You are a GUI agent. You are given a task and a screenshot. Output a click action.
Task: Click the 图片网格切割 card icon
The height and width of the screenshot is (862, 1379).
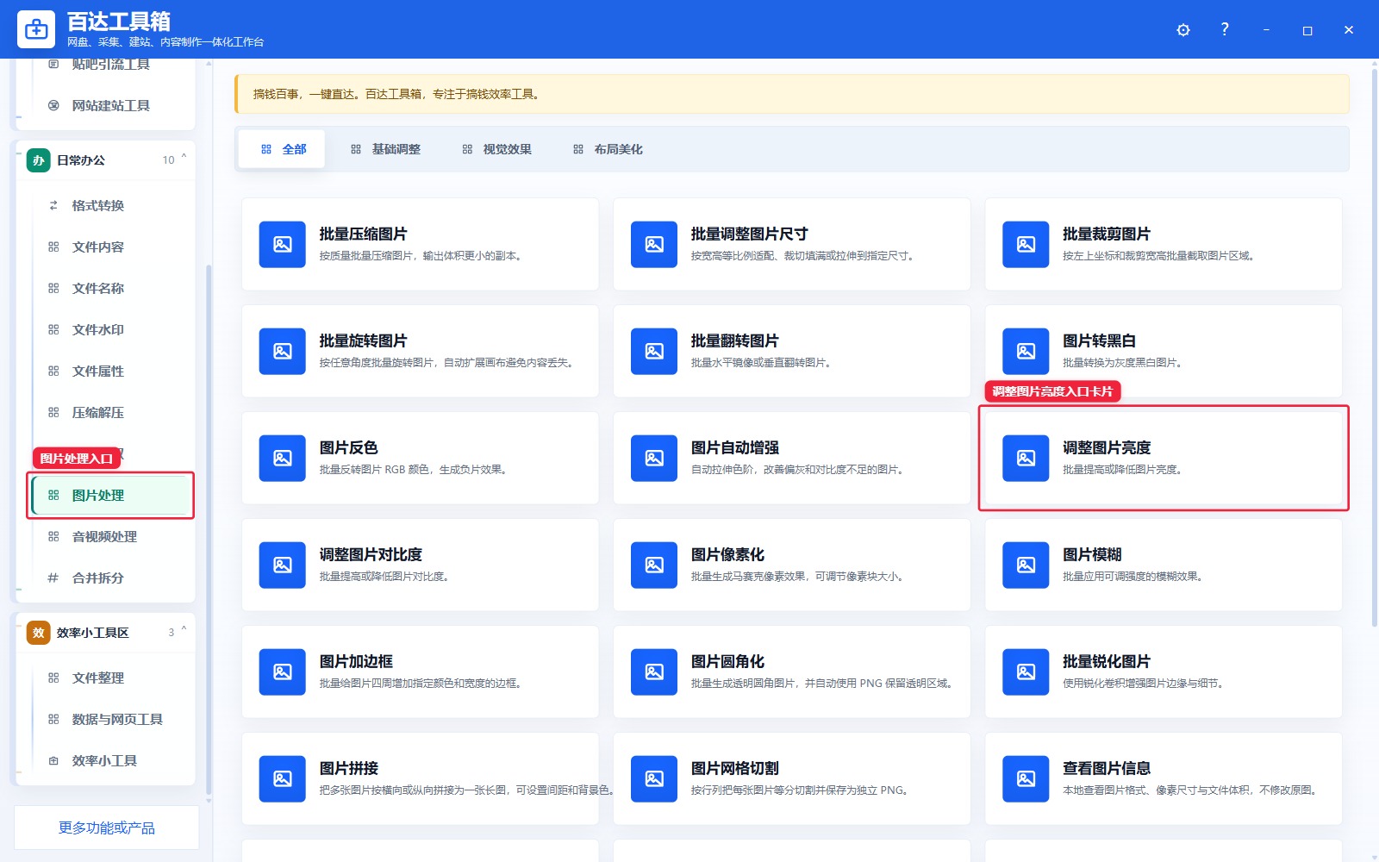pyautogui.click(x=654, y=779)
